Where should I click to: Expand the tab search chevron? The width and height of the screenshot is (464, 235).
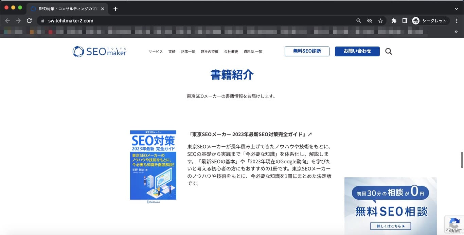pyautogui.click(x=457, y=9)
